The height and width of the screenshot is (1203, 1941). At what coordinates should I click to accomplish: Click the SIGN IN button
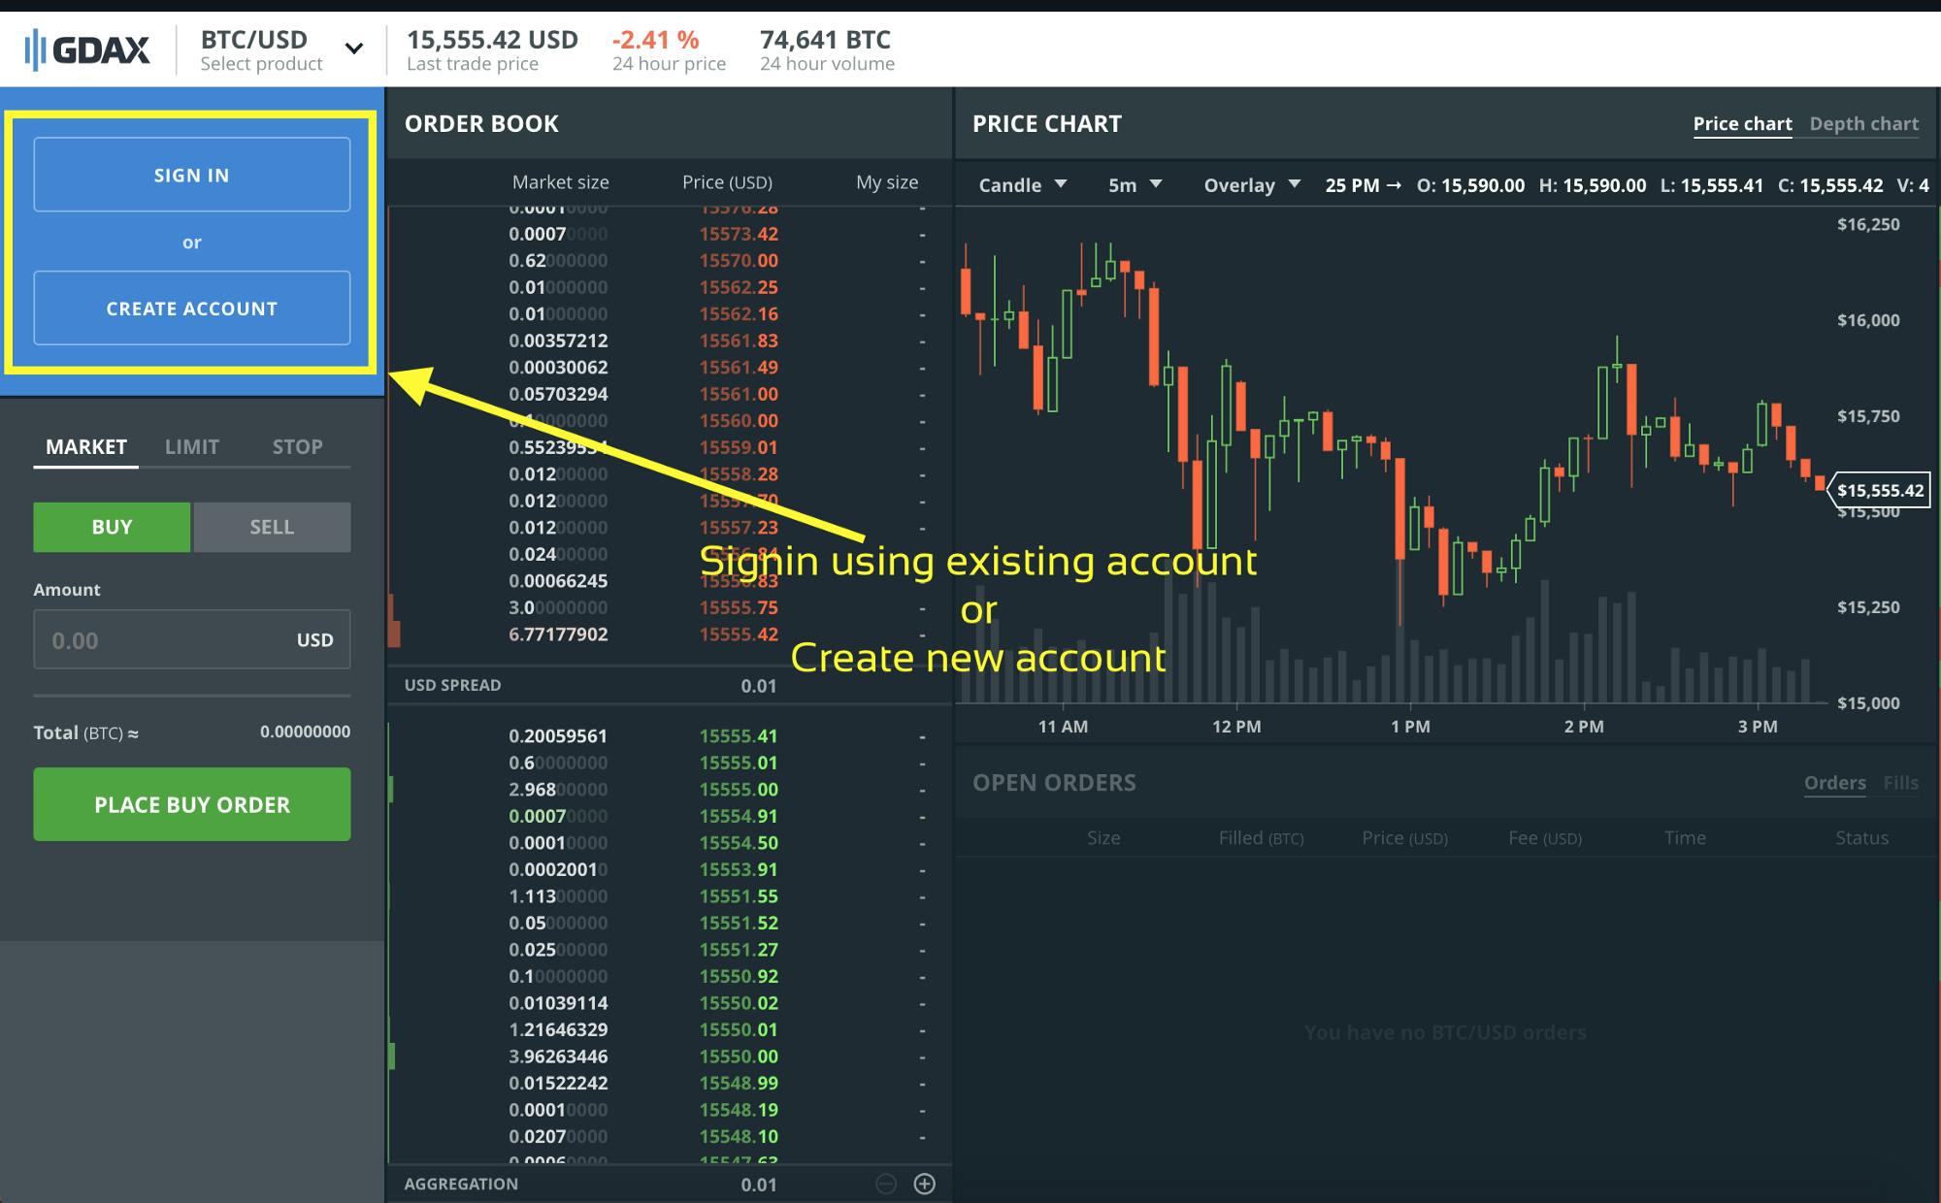coord(191,175)
